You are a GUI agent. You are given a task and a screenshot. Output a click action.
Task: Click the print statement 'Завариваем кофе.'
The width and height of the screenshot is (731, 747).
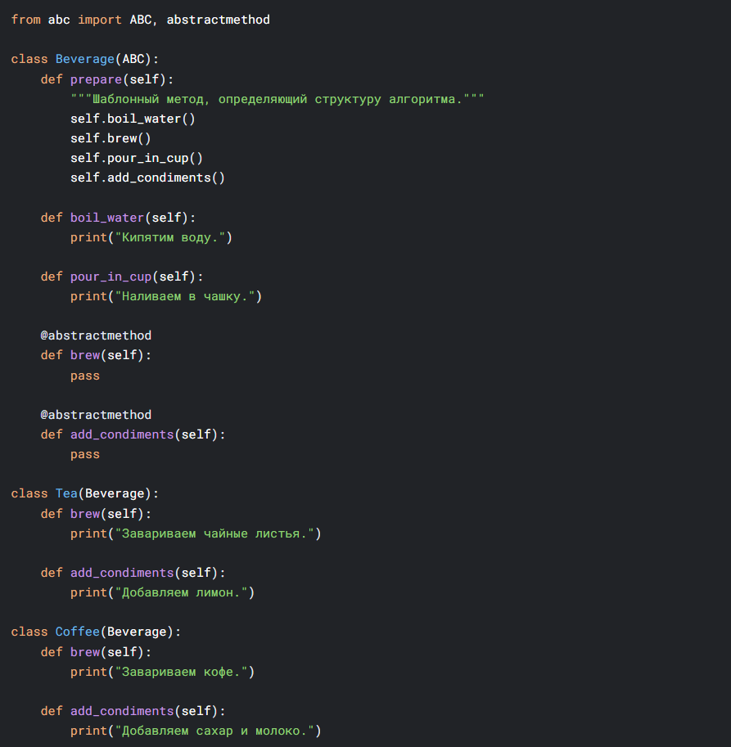(x=163, y=673)
